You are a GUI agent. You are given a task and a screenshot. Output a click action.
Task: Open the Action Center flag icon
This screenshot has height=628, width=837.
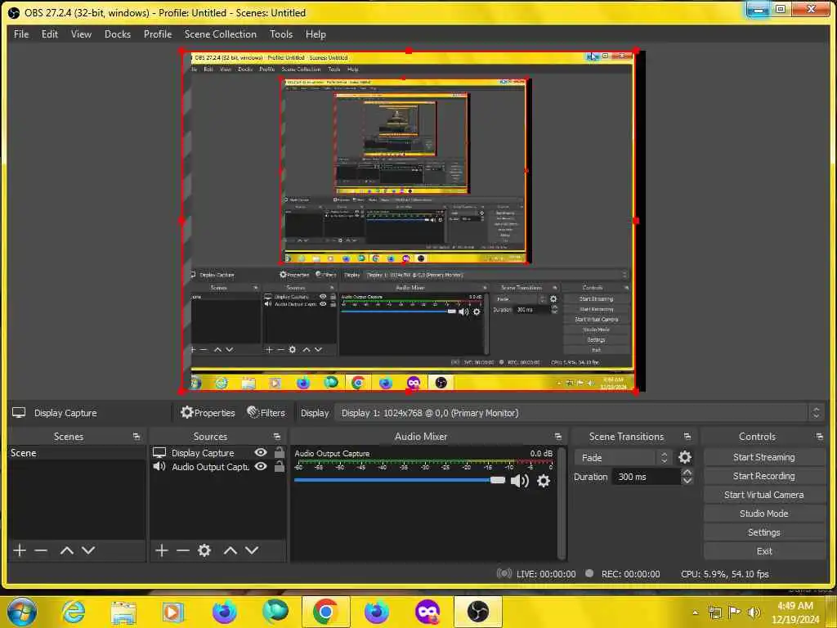(x=735, y=612)
